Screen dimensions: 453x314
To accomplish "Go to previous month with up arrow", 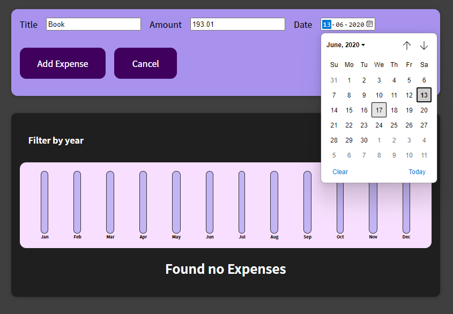I will point(407,46).
